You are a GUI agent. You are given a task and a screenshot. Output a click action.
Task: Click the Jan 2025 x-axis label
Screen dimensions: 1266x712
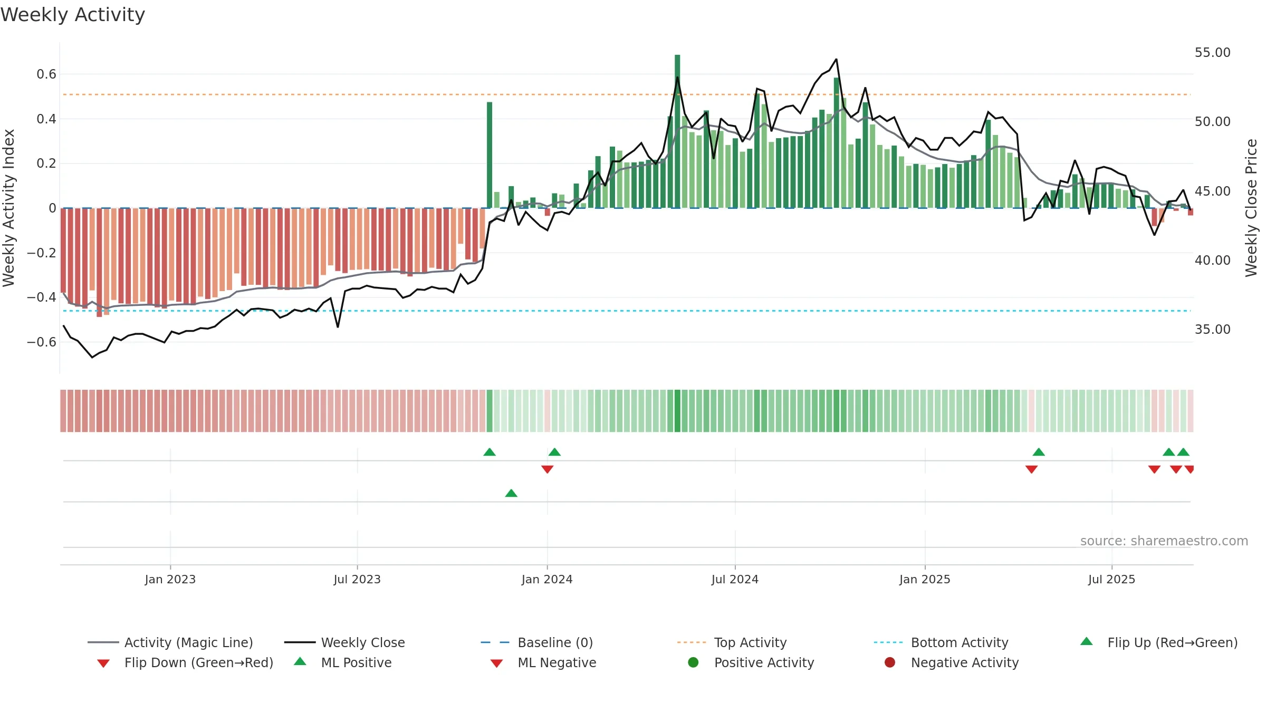tap(925, 579)
